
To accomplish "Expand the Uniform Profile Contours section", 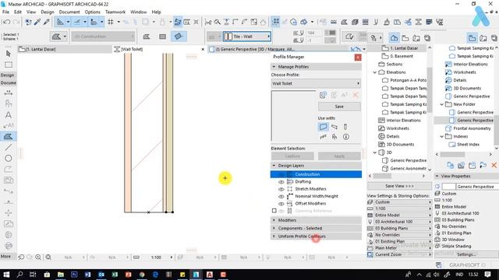I will tap(316, 236).
